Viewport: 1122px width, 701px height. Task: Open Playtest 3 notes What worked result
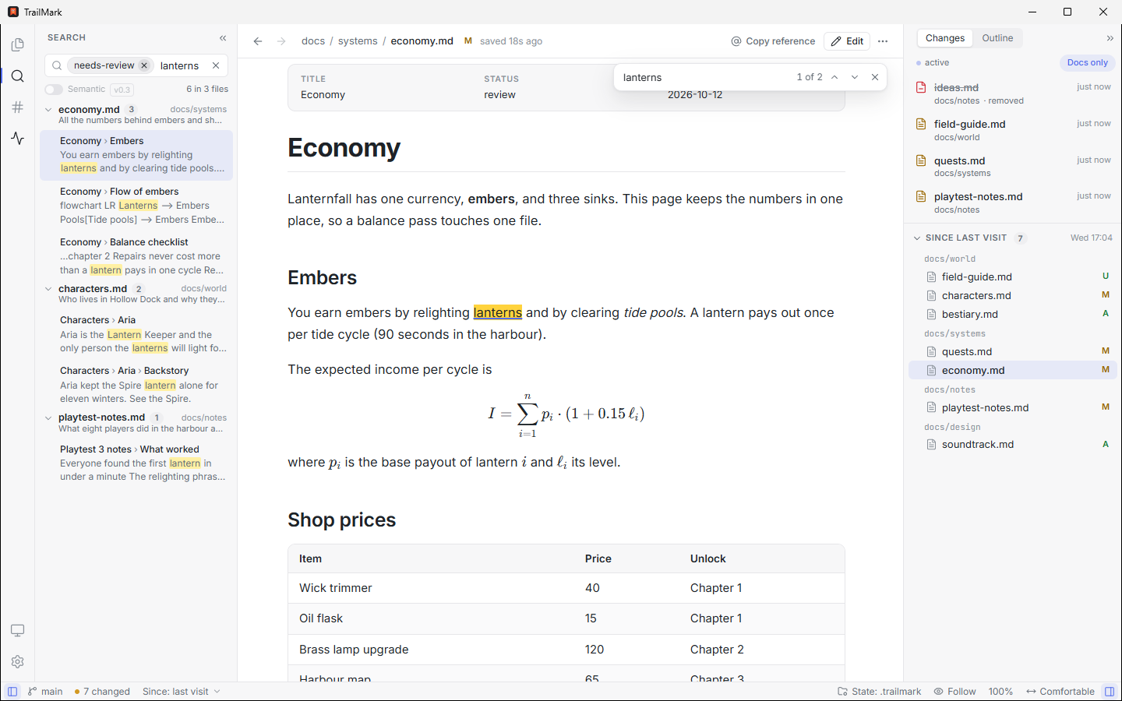(x=136, y=463)
